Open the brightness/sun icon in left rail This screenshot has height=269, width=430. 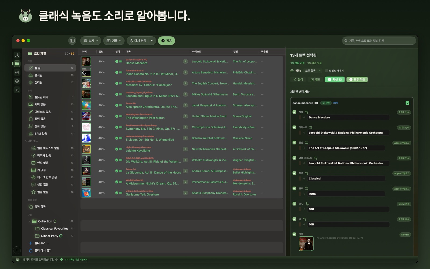[17, 90]
